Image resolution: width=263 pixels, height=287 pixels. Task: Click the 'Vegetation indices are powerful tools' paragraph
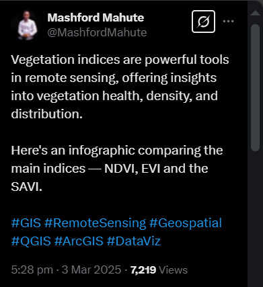point(120,87)
